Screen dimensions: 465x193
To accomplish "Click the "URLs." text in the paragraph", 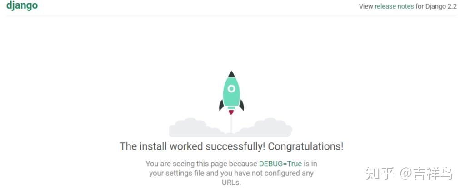I will [x=231, y=183].
